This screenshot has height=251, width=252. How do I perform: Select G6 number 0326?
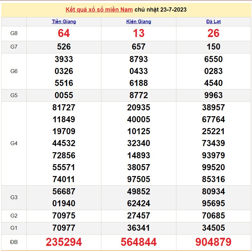coord(64,71)
